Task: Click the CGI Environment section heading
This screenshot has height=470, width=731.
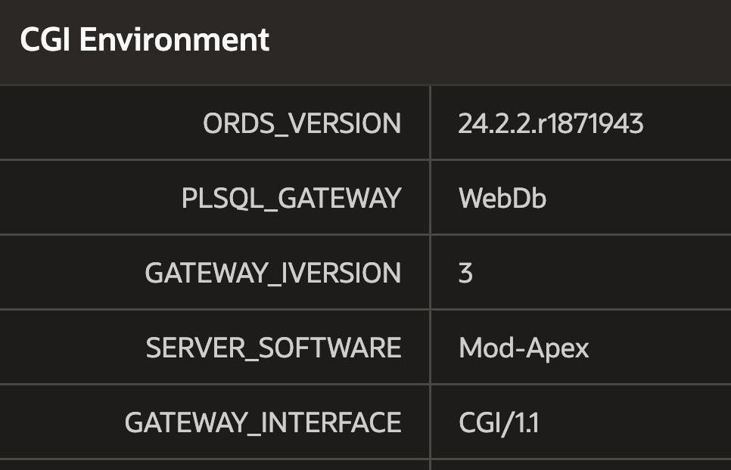Action: [145, 39]
